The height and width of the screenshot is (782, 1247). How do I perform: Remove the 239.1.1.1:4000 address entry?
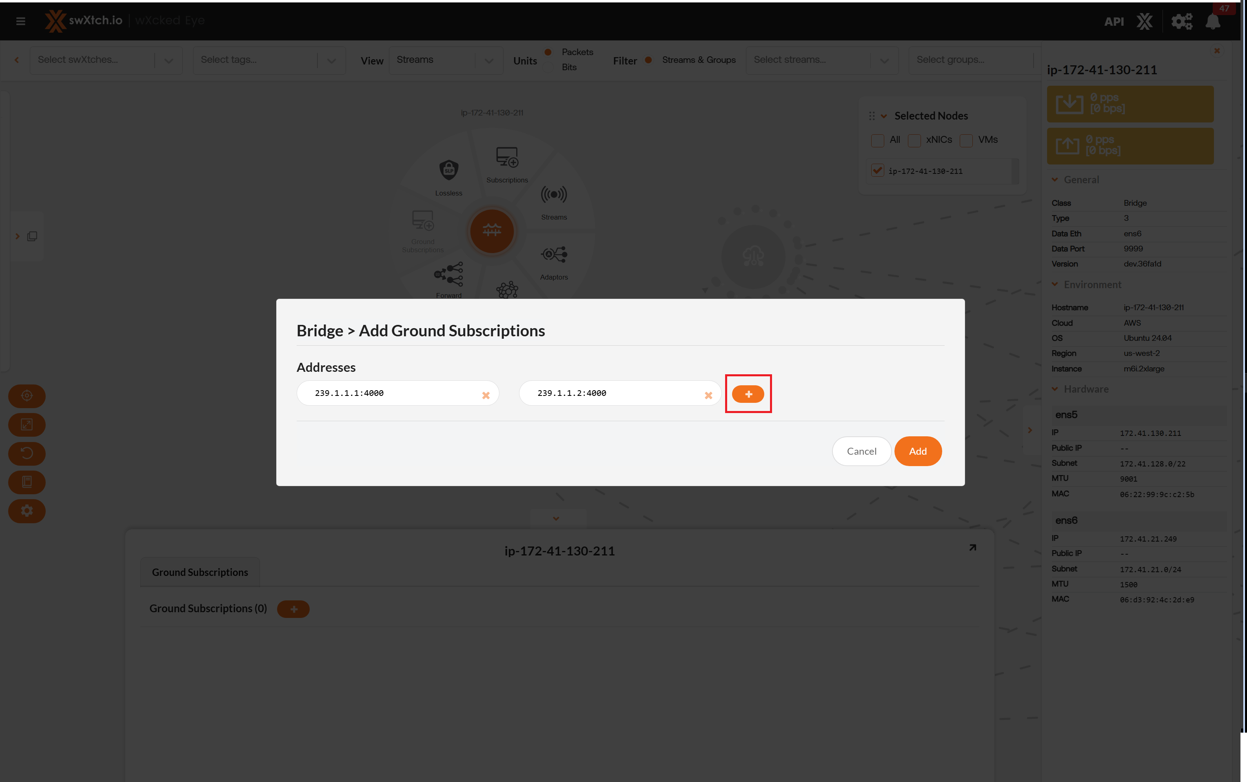click(x=486, y=395)
